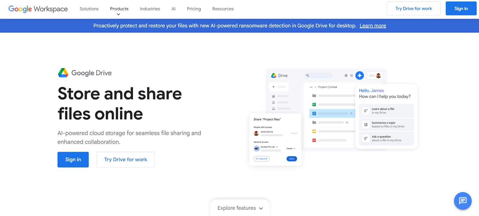Go to the AI nav item
The image size is (479, 216).
[174, 9]
